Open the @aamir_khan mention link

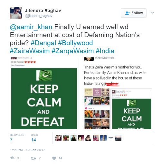[31, 27]
